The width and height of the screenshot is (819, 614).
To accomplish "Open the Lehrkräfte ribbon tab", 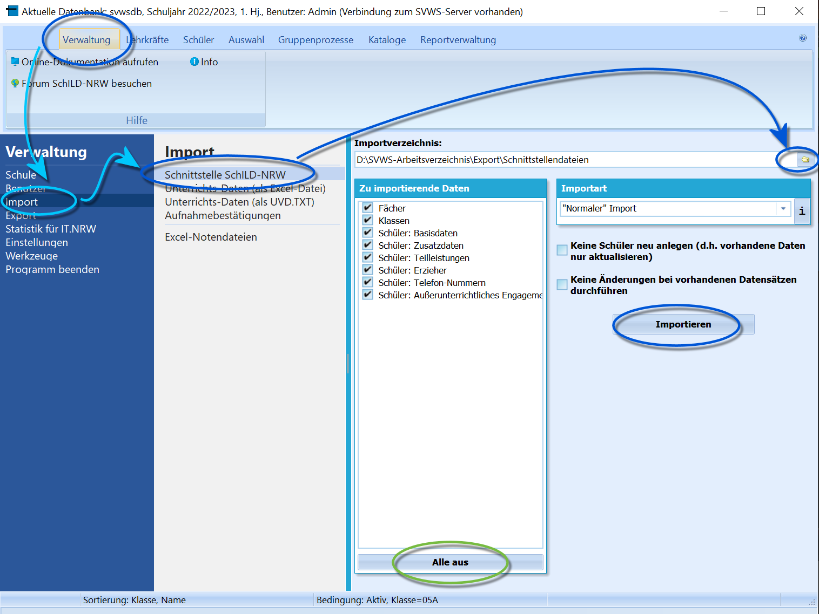I will pyautogui.click(x=147, y=40).
